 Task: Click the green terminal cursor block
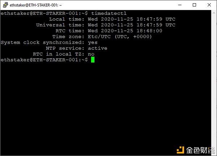[x=93, y=60]
